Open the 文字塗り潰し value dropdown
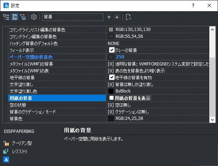The image size is (218, 166). [158, 85]
